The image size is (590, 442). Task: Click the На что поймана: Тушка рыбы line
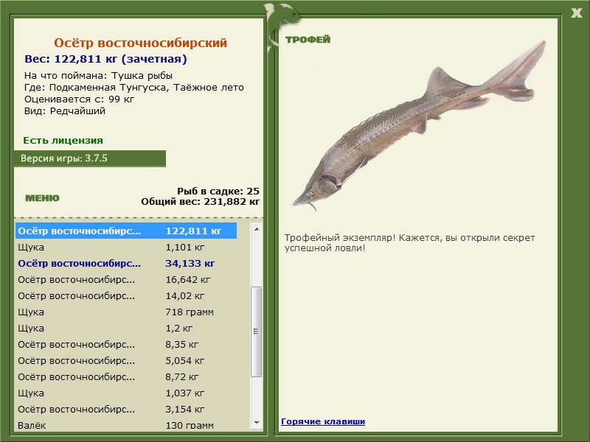coord(98,76)
